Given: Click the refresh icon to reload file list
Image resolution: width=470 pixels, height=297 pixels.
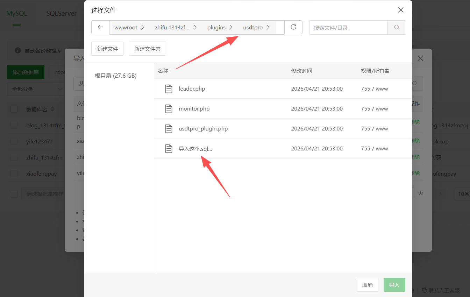Looking at the screenshot, I should pyautogui.click(x=293, y=27).
